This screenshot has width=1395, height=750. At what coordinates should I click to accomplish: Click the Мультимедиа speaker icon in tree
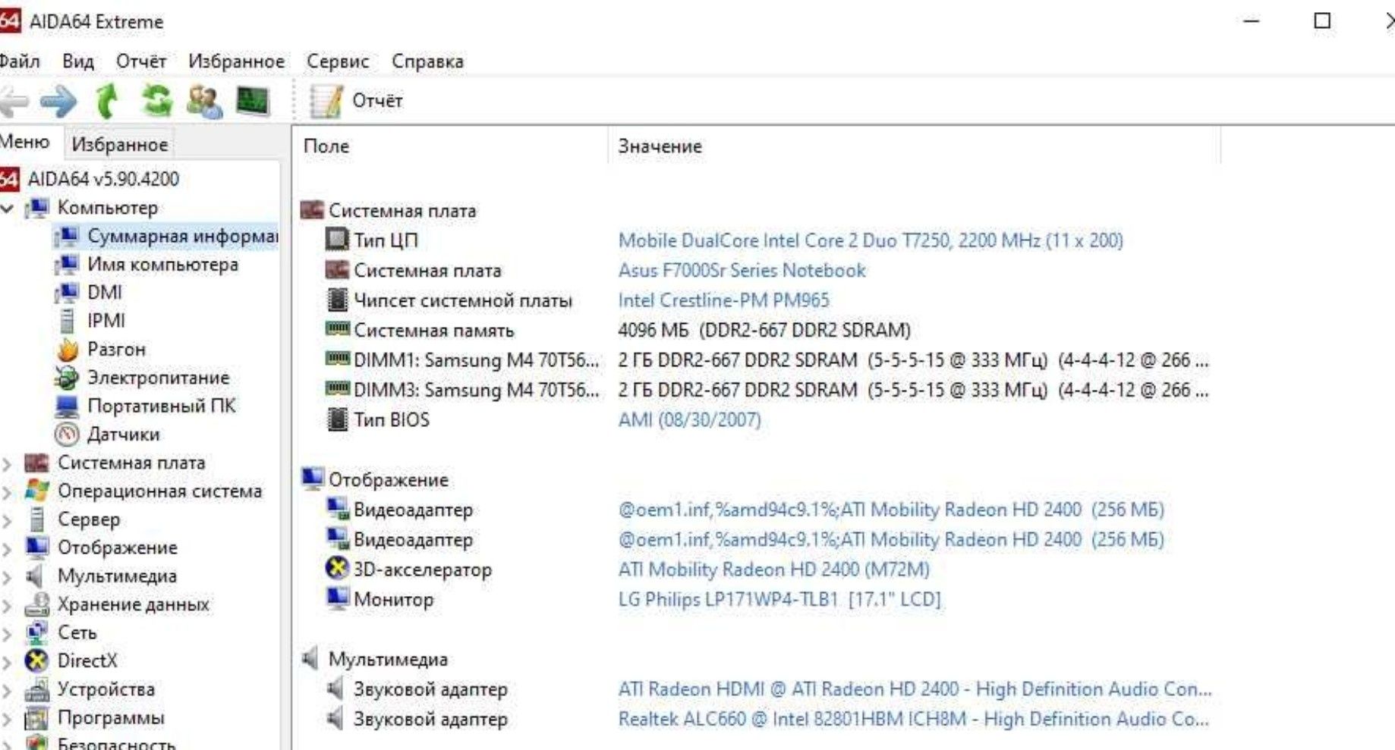(x=35, y=576)
